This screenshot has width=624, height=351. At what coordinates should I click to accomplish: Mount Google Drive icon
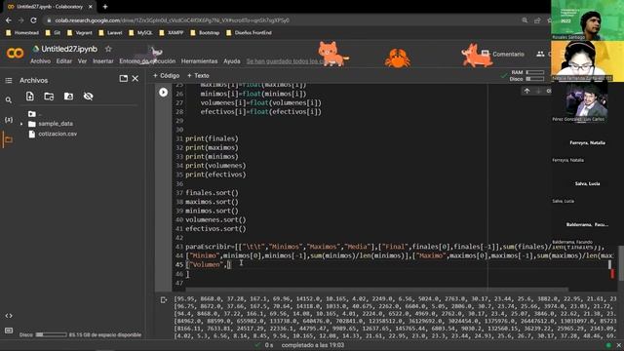pos(68,97)
